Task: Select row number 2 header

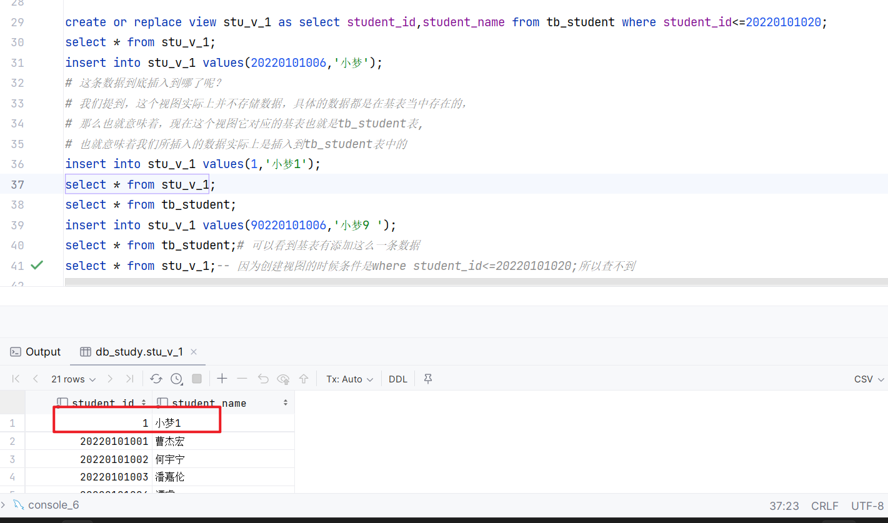Action: (12, 441)
